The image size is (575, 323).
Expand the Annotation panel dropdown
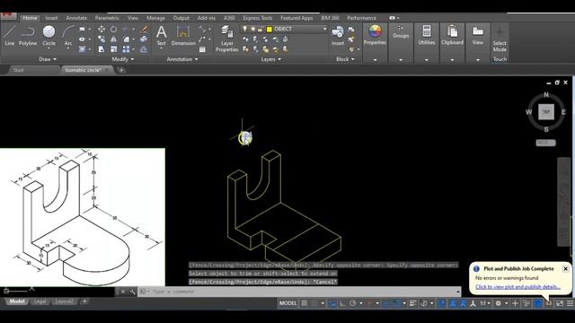pyautogui.click(x=182, y=59)
